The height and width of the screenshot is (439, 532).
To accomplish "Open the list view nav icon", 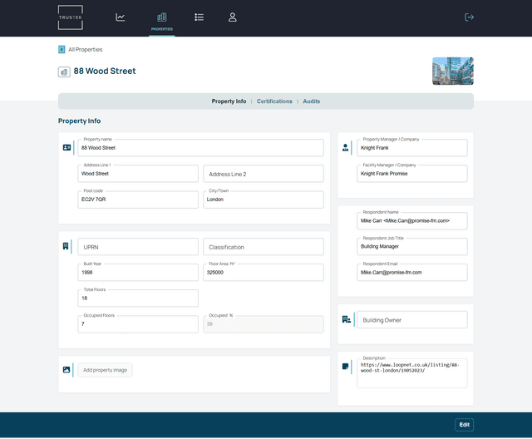I will click(x=199, y=17).
